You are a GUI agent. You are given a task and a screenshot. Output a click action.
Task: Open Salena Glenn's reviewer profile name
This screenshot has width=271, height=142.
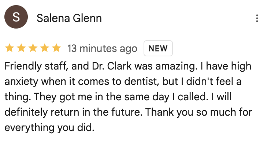point(69,18)
